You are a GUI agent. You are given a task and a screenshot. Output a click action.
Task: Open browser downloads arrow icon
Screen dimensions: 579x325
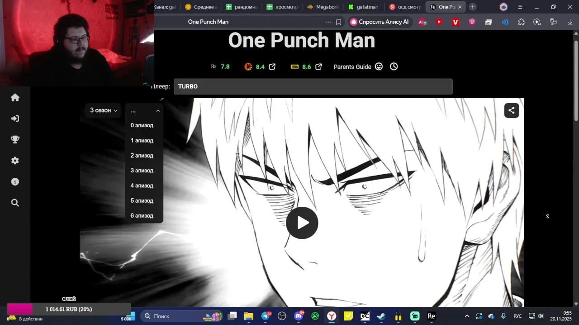coord(570,22)
